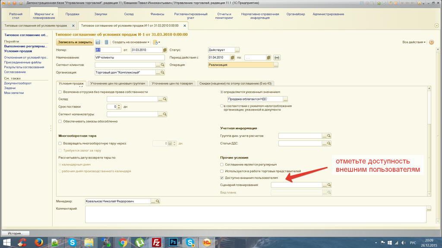Image resolution: width=442 pixels, height=248 pixels.
Task: Open the ellipsis selector for Менеджер field
Action: click(x=153, y=201)
